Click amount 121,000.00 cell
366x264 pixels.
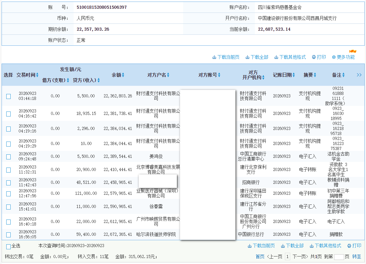[x=86, y=193]
